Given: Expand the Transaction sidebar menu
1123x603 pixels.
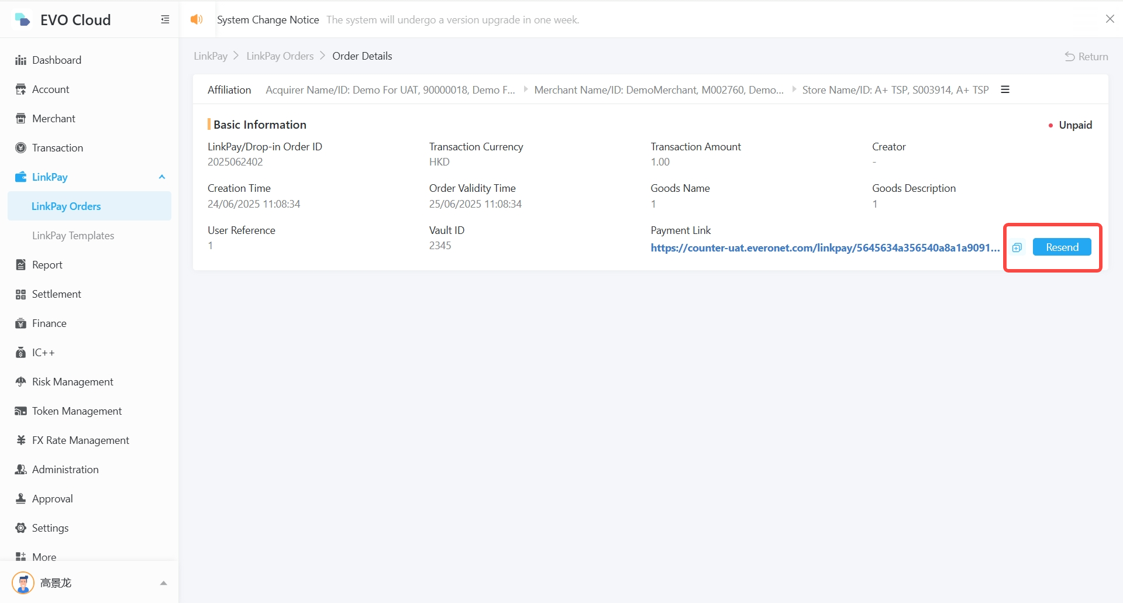Looking at the screenshot, I should point(57,148).
